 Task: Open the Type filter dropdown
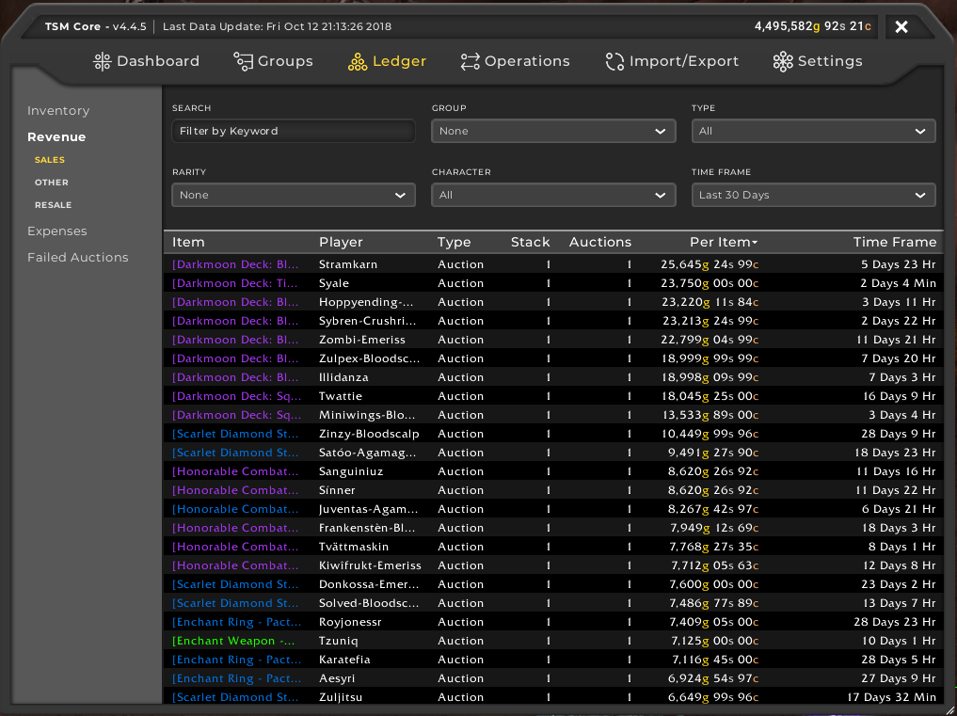[x=813, y=131]
